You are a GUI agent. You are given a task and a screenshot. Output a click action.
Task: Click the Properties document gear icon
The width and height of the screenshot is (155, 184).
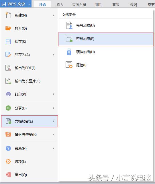tap(69, 65)
